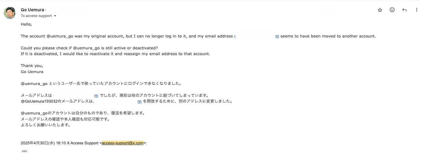
Task: Open the highlighted access-support@x.com link
Action: 123,143
